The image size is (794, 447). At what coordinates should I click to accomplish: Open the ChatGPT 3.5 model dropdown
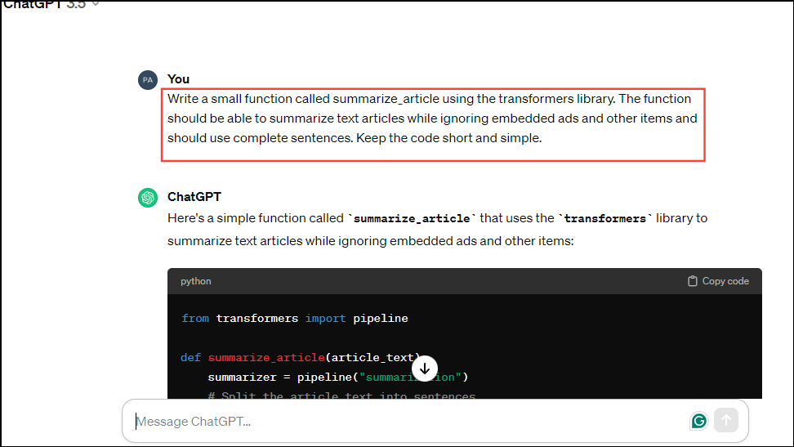coord(51,5)
